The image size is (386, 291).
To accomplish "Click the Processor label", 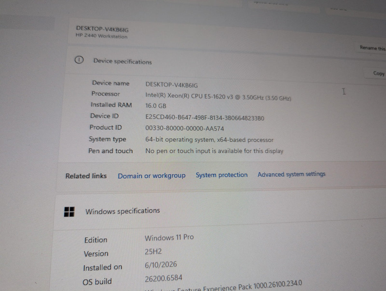I will (x=106, y=94).
